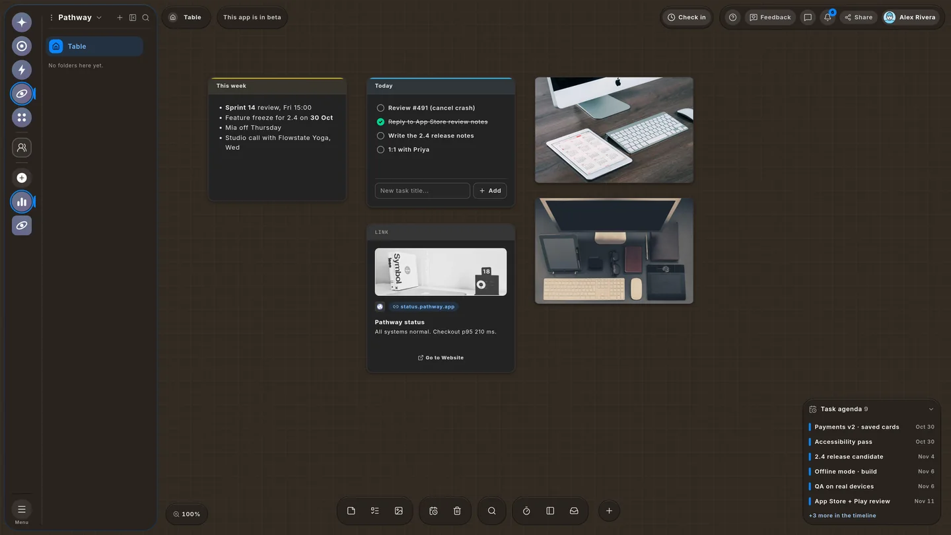Expand the Pathway workspace dropdown
The width and height of the screenshot is (951, 535).
point(99,18)
